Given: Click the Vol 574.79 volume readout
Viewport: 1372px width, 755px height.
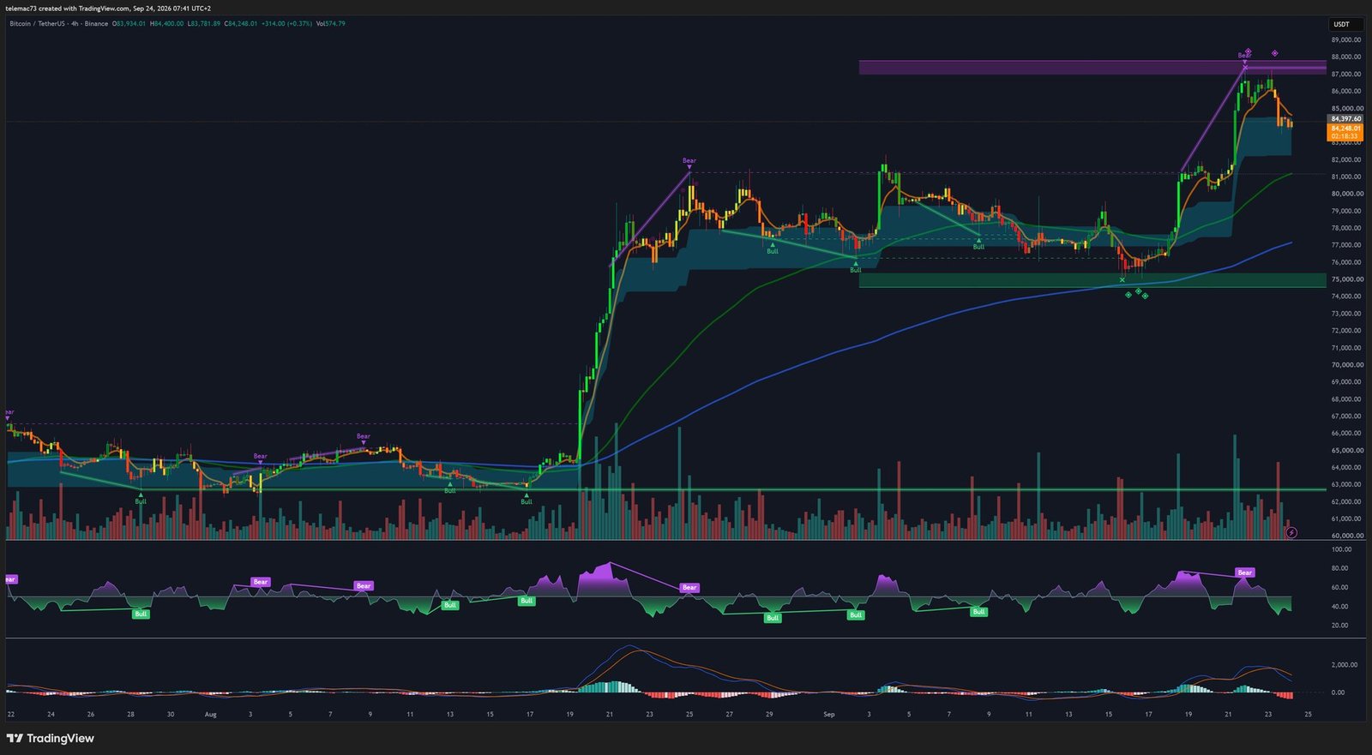Looking at the screenshot, I should (x=330, y=24).
